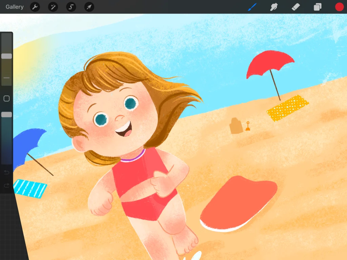
Task: Click the yellow polka-dot towel
Action: point(288,108)
